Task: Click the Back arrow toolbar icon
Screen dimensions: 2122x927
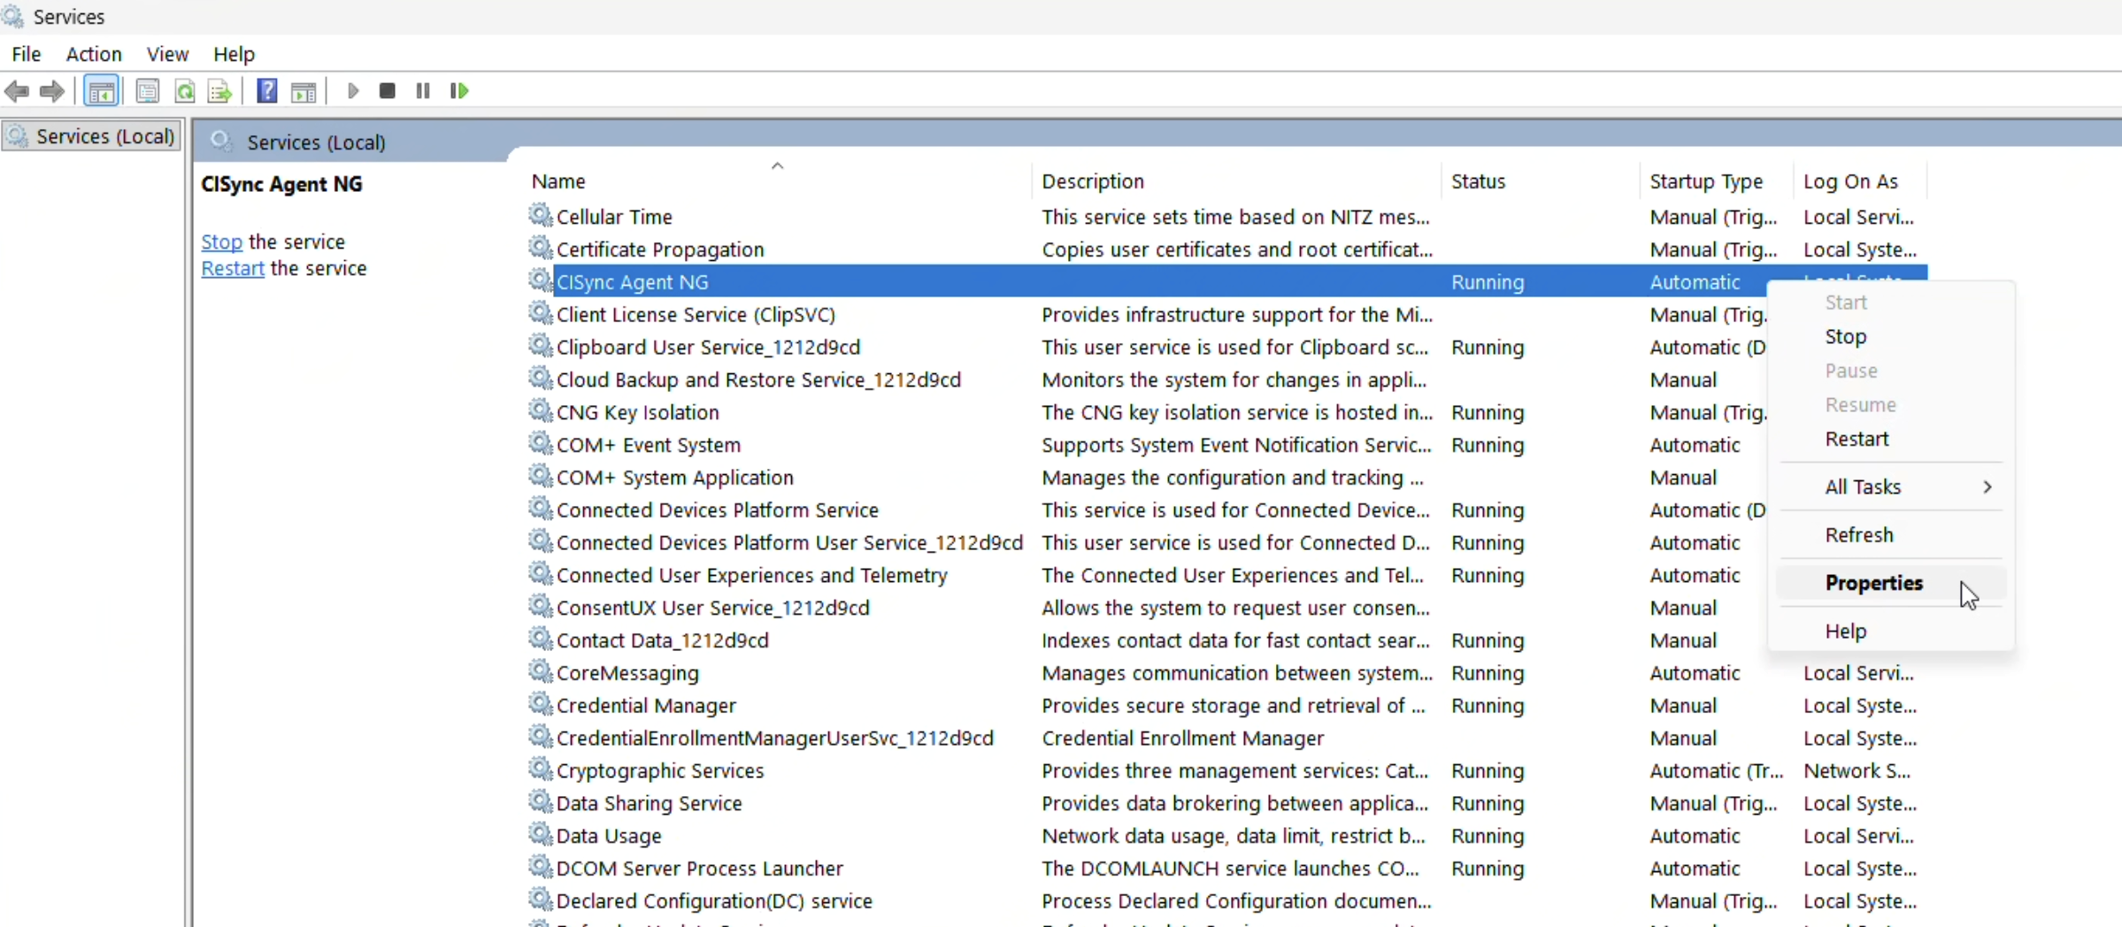Action: pos(17,91)
